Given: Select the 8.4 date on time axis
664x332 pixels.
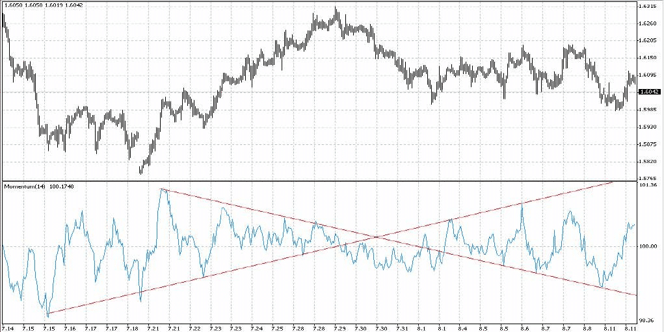Looking at the screenshot, I should [464, 328].
